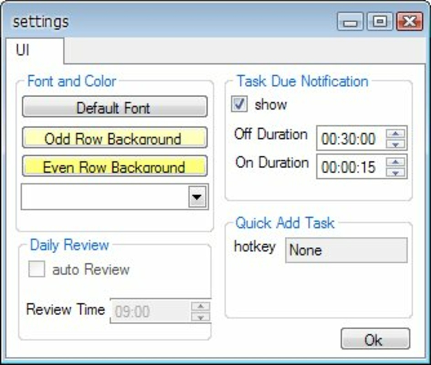Maximize the settings window

[380, 21]
